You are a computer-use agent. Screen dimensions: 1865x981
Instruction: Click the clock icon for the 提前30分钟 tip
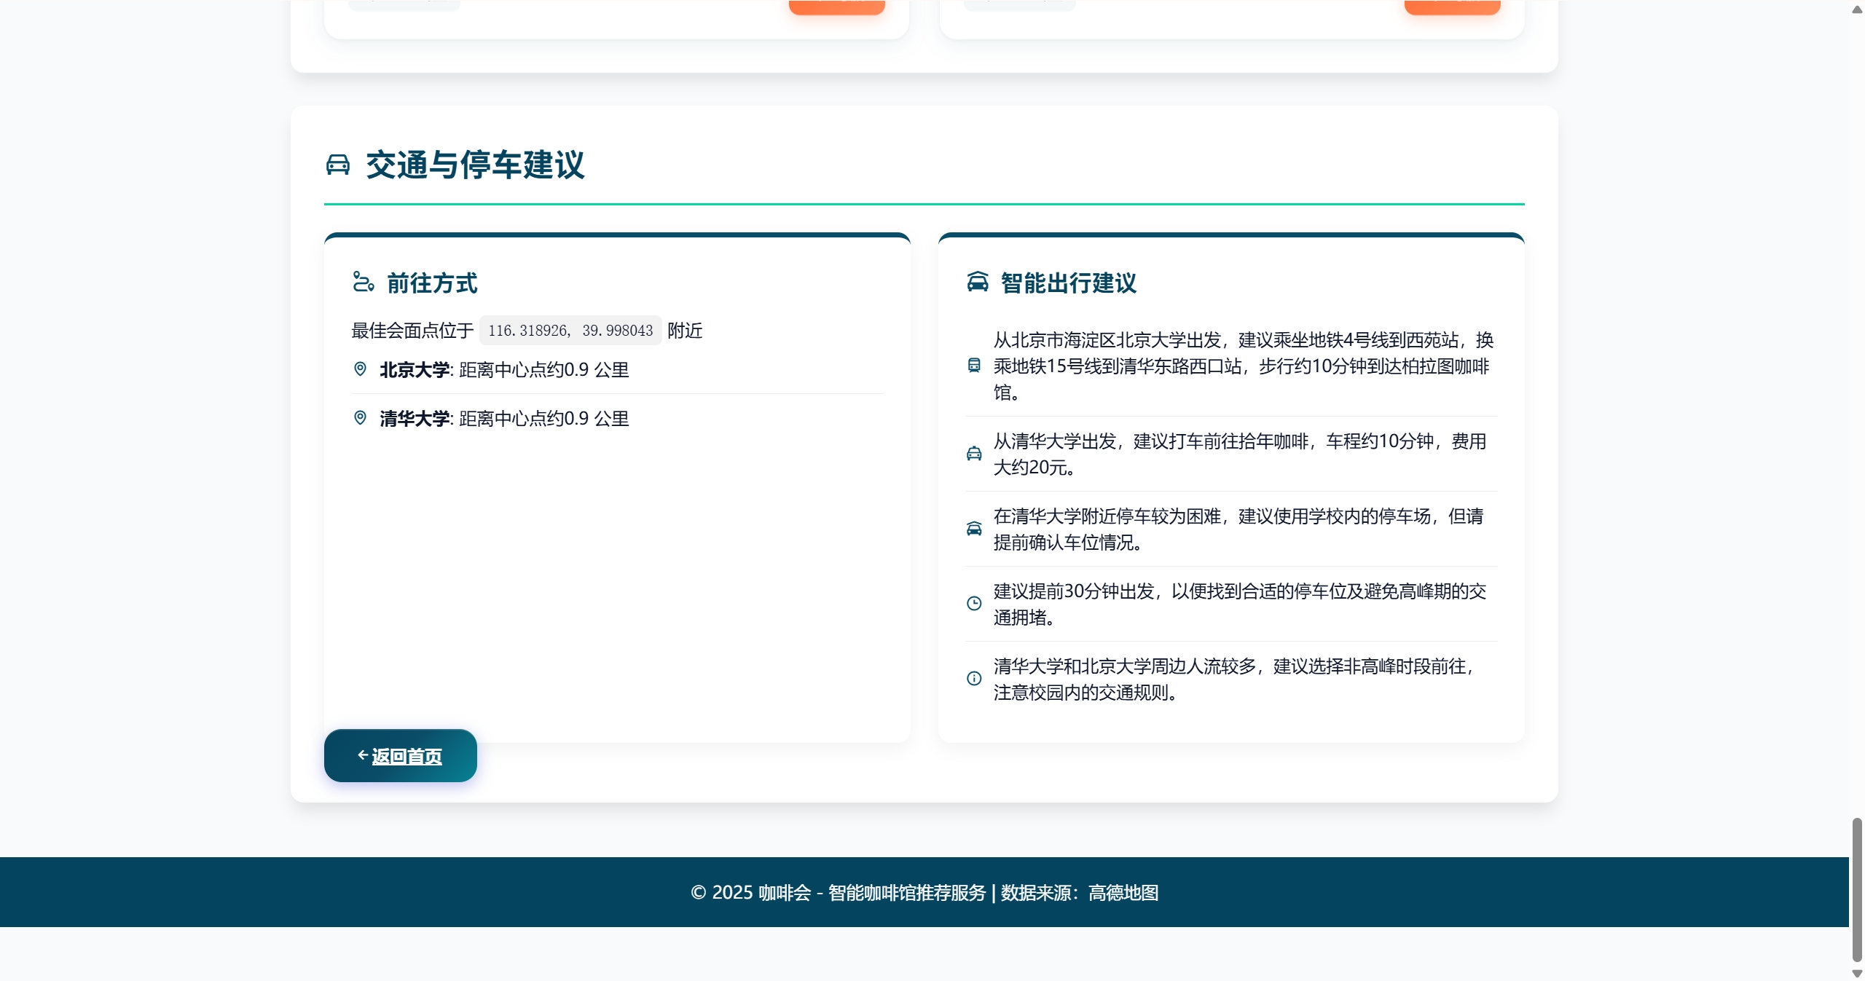pyautogui.click(x=974, y=604)
